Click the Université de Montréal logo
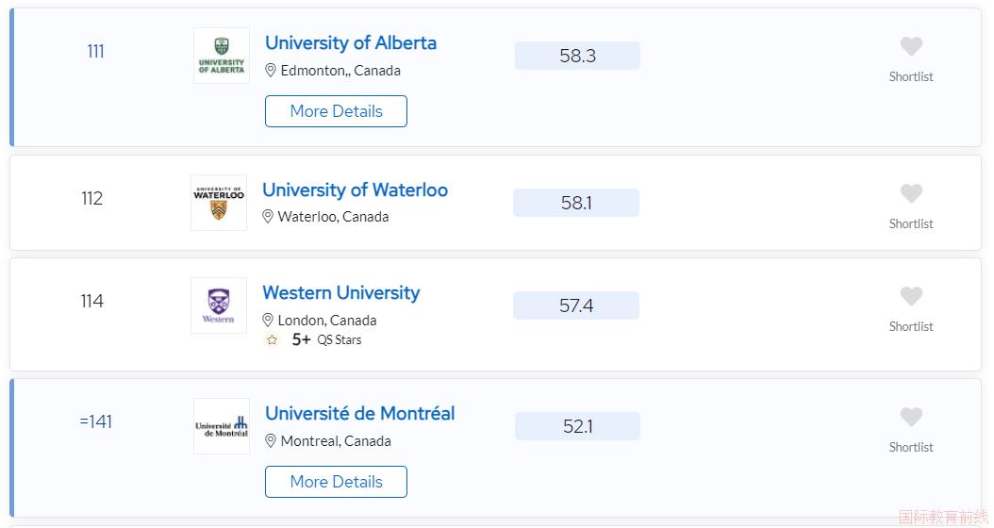 [222, 426]
